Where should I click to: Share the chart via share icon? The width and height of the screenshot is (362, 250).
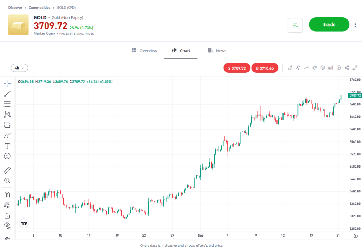point(347,68)
